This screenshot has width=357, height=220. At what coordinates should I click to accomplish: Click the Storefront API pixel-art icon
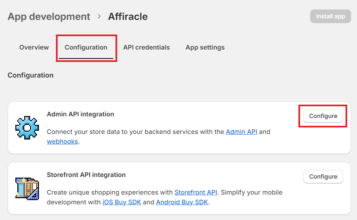(x=27, y=188)
